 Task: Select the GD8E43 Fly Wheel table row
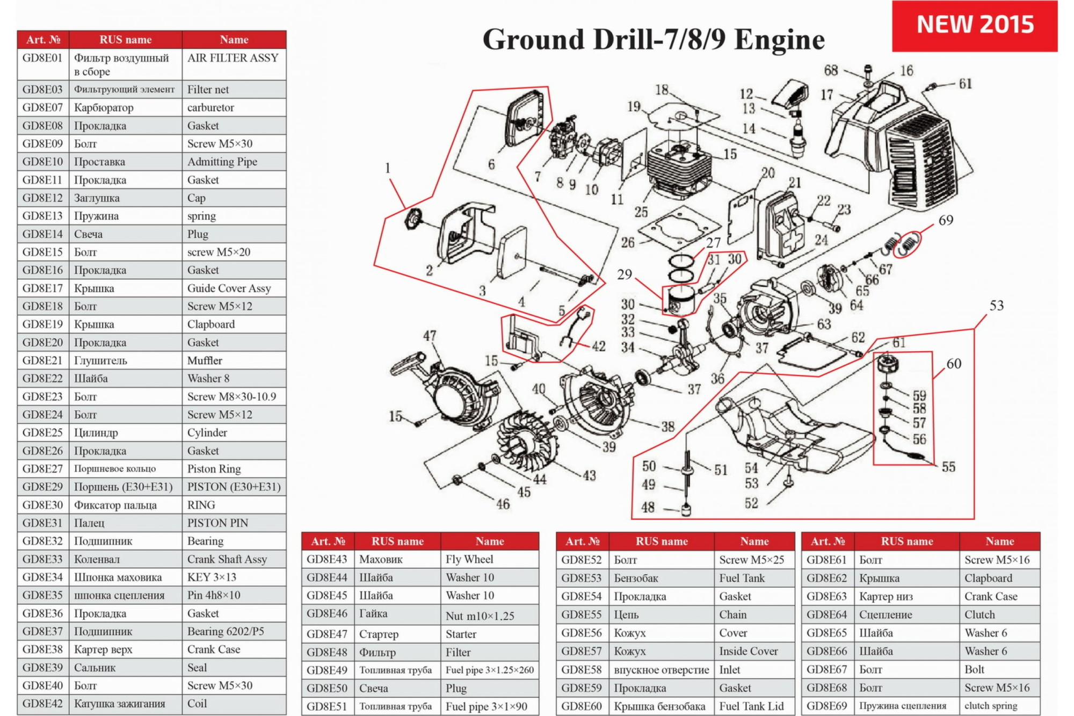(x=419, y=559)
